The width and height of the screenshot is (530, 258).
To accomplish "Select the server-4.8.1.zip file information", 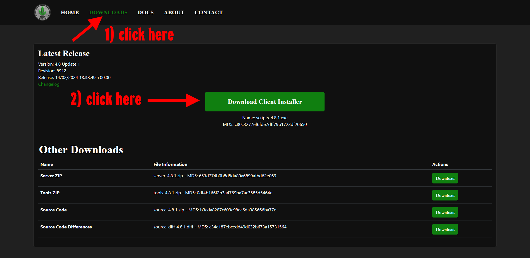I will (x=215, y=176).
